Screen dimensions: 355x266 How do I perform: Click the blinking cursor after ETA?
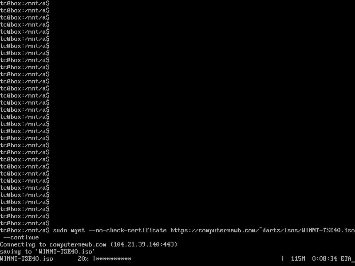point(353,260)
